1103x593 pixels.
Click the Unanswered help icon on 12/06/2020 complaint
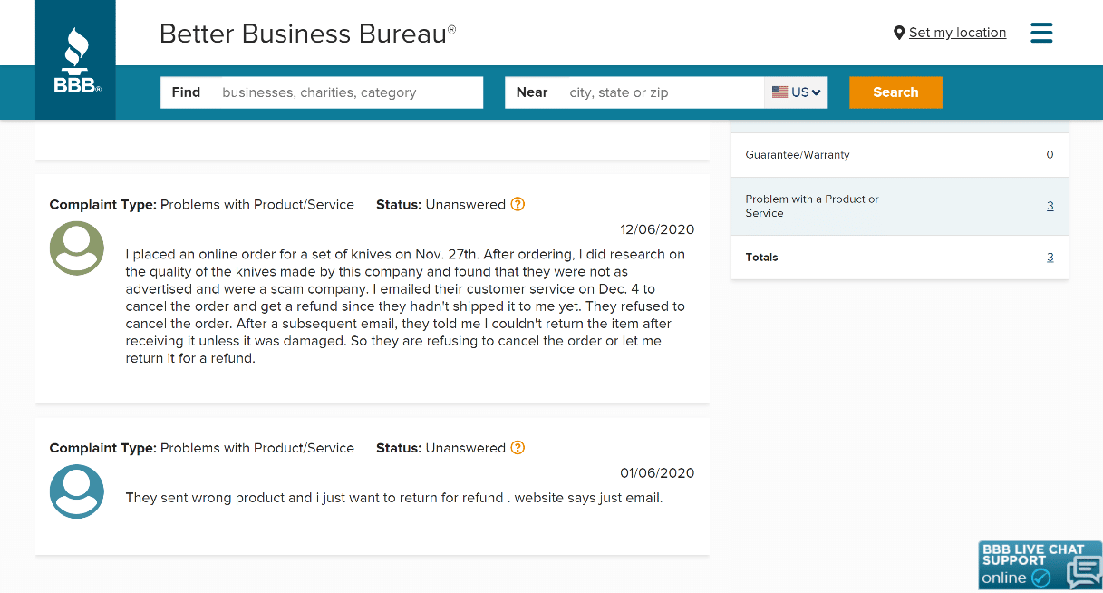518,204
